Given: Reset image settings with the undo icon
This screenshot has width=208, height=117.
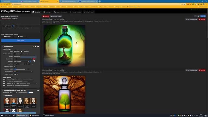Looking at the screenshot, I should click(x=33, y=46).
